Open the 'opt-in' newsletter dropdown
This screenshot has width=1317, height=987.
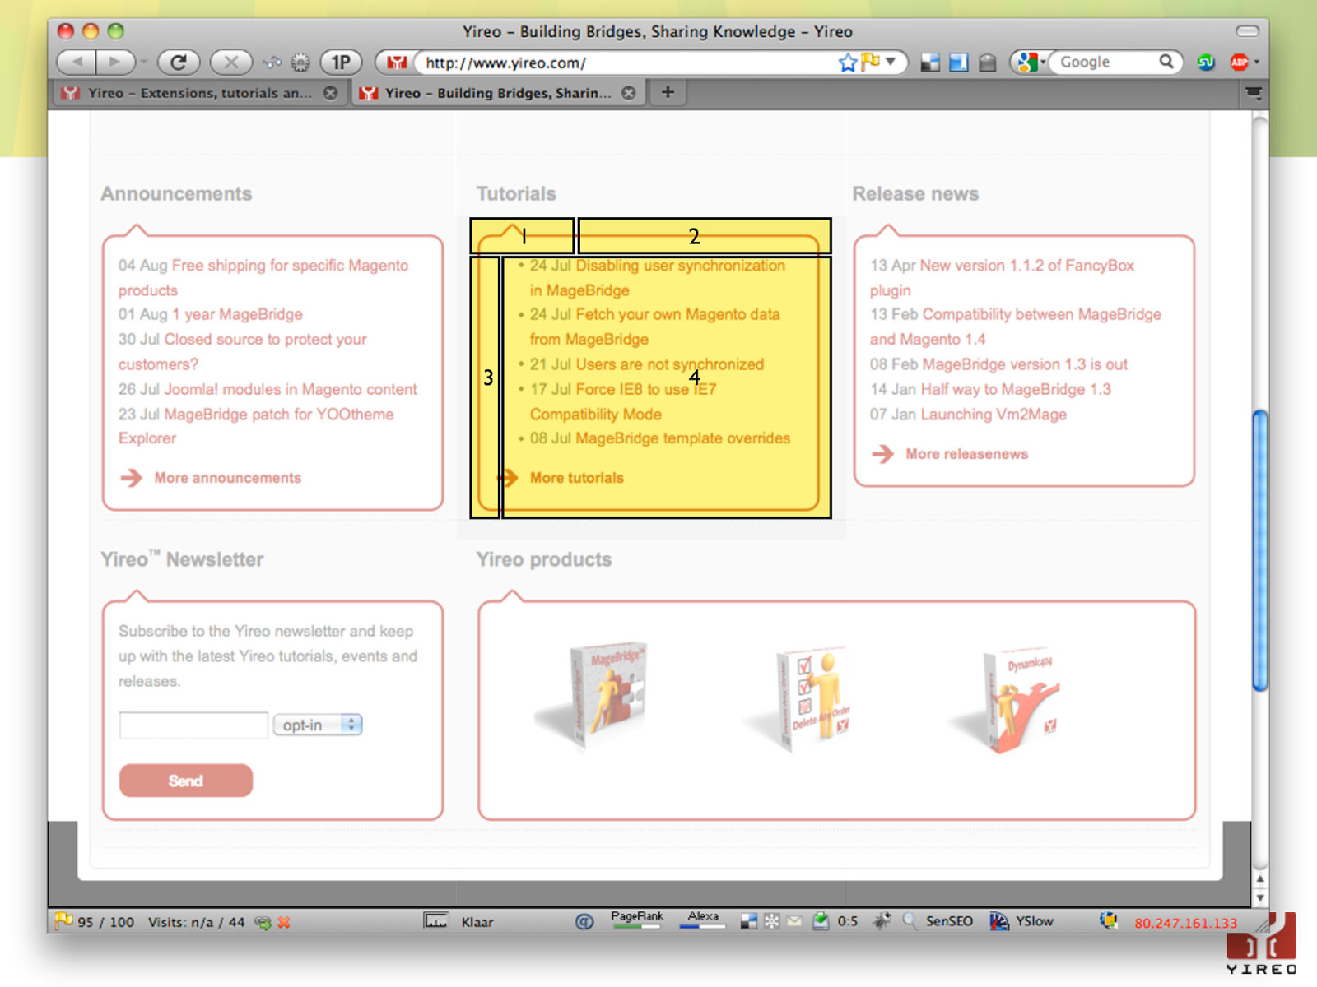click(x=318, y=725)
